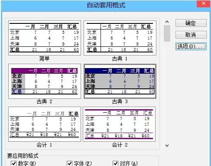Select the 古典 3 dark blue format
Screen dimensions: 211x166
(120, 81)
